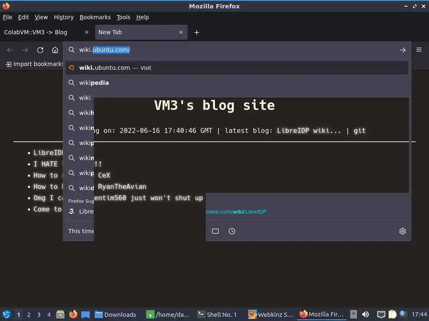Click the History search shortcut icon

coord(232,231)
